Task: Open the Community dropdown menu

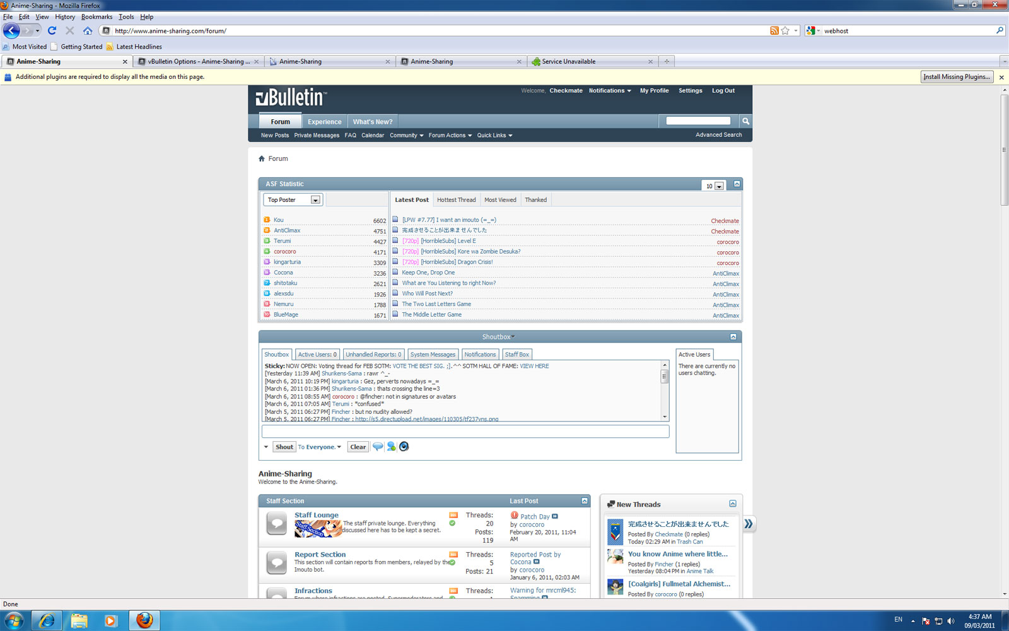Action: pos(406,135)
